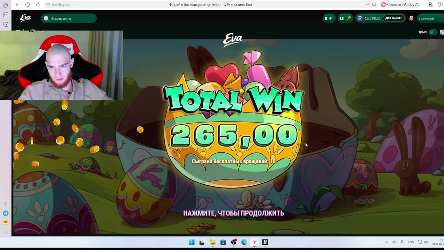This screenshot has width=444, height=250.
Task: Open the address bar three-dots menu
Action: [x=367, y=5]
